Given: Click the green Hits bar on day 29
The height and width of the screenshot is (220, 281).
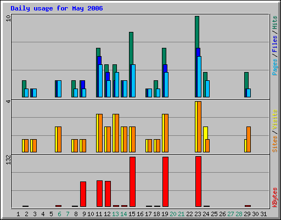Looking at the screenshot, I should coord(246,80).
